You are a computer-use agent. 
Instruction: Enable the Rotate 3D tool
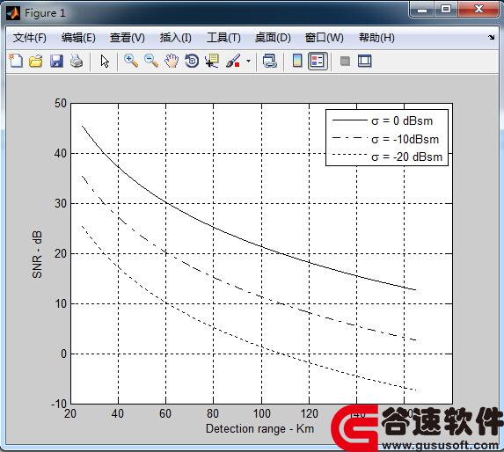(192, 61)
